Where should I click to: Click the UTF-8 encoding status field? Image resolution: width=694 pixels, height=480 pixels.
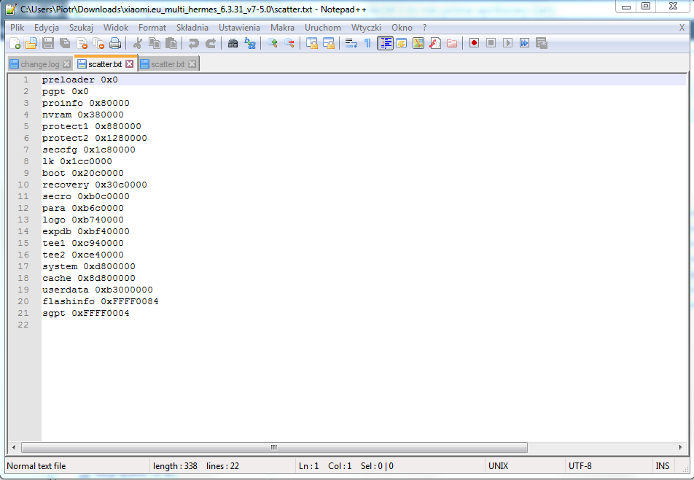(580, 466)
